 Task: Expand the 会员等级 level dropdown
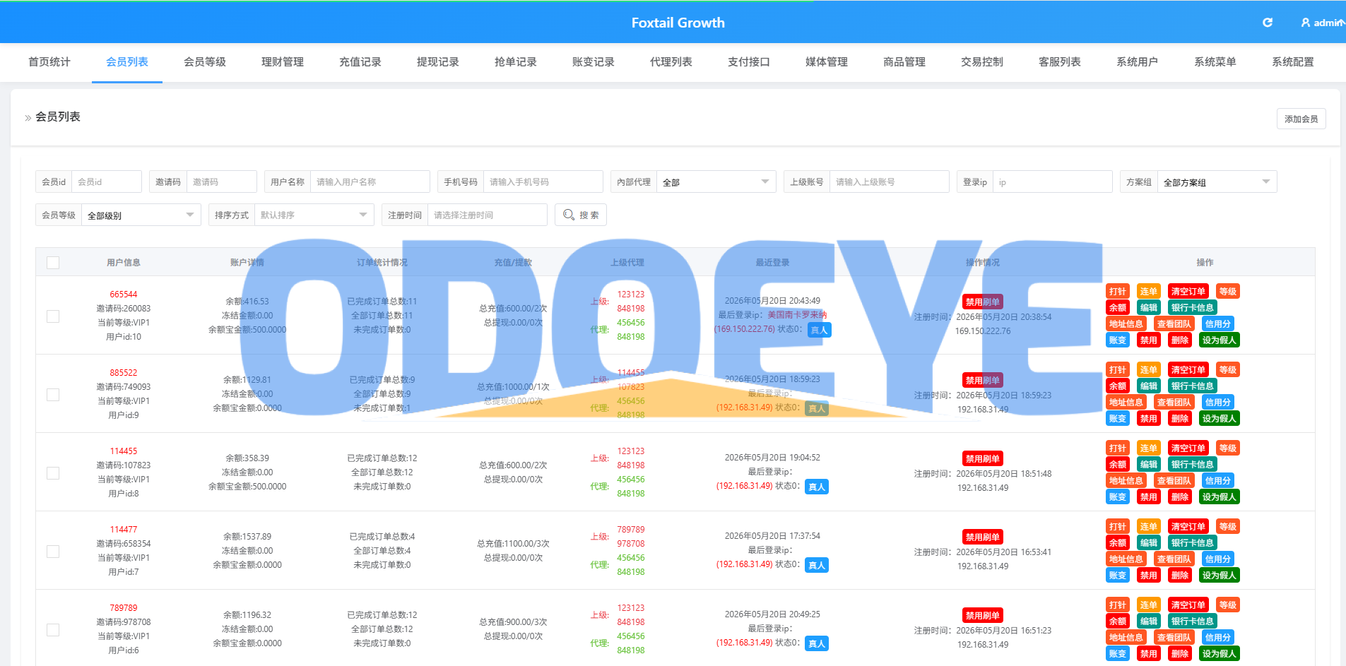pyautogui.click(x=141, y=215)
